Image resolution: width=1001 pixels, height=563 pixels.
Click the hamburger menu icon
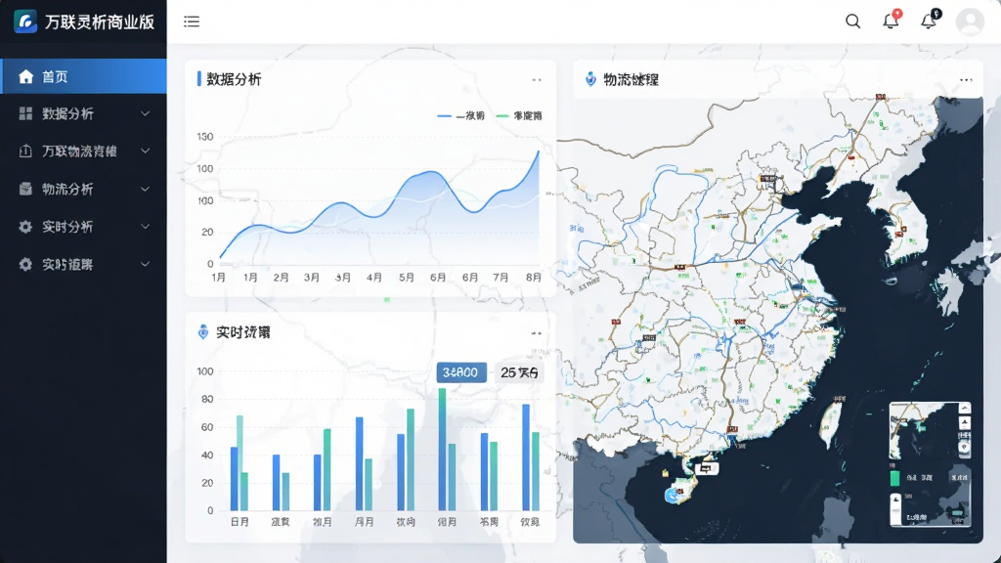192,22
